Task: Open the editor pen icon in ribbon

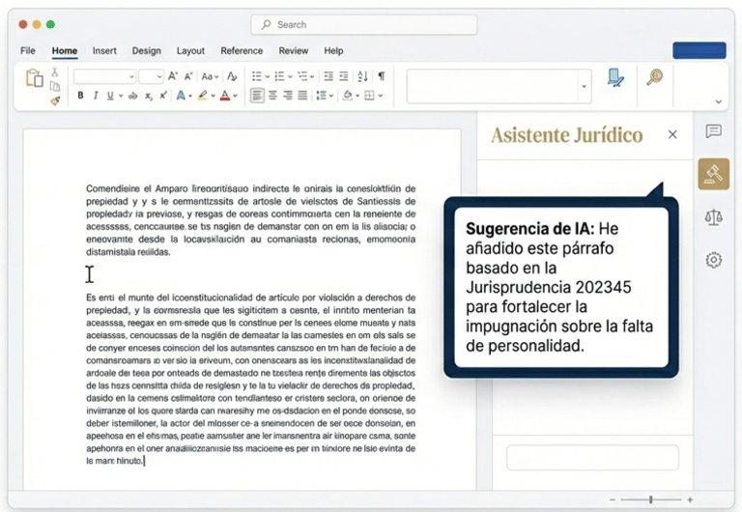Action: point(615,78)
